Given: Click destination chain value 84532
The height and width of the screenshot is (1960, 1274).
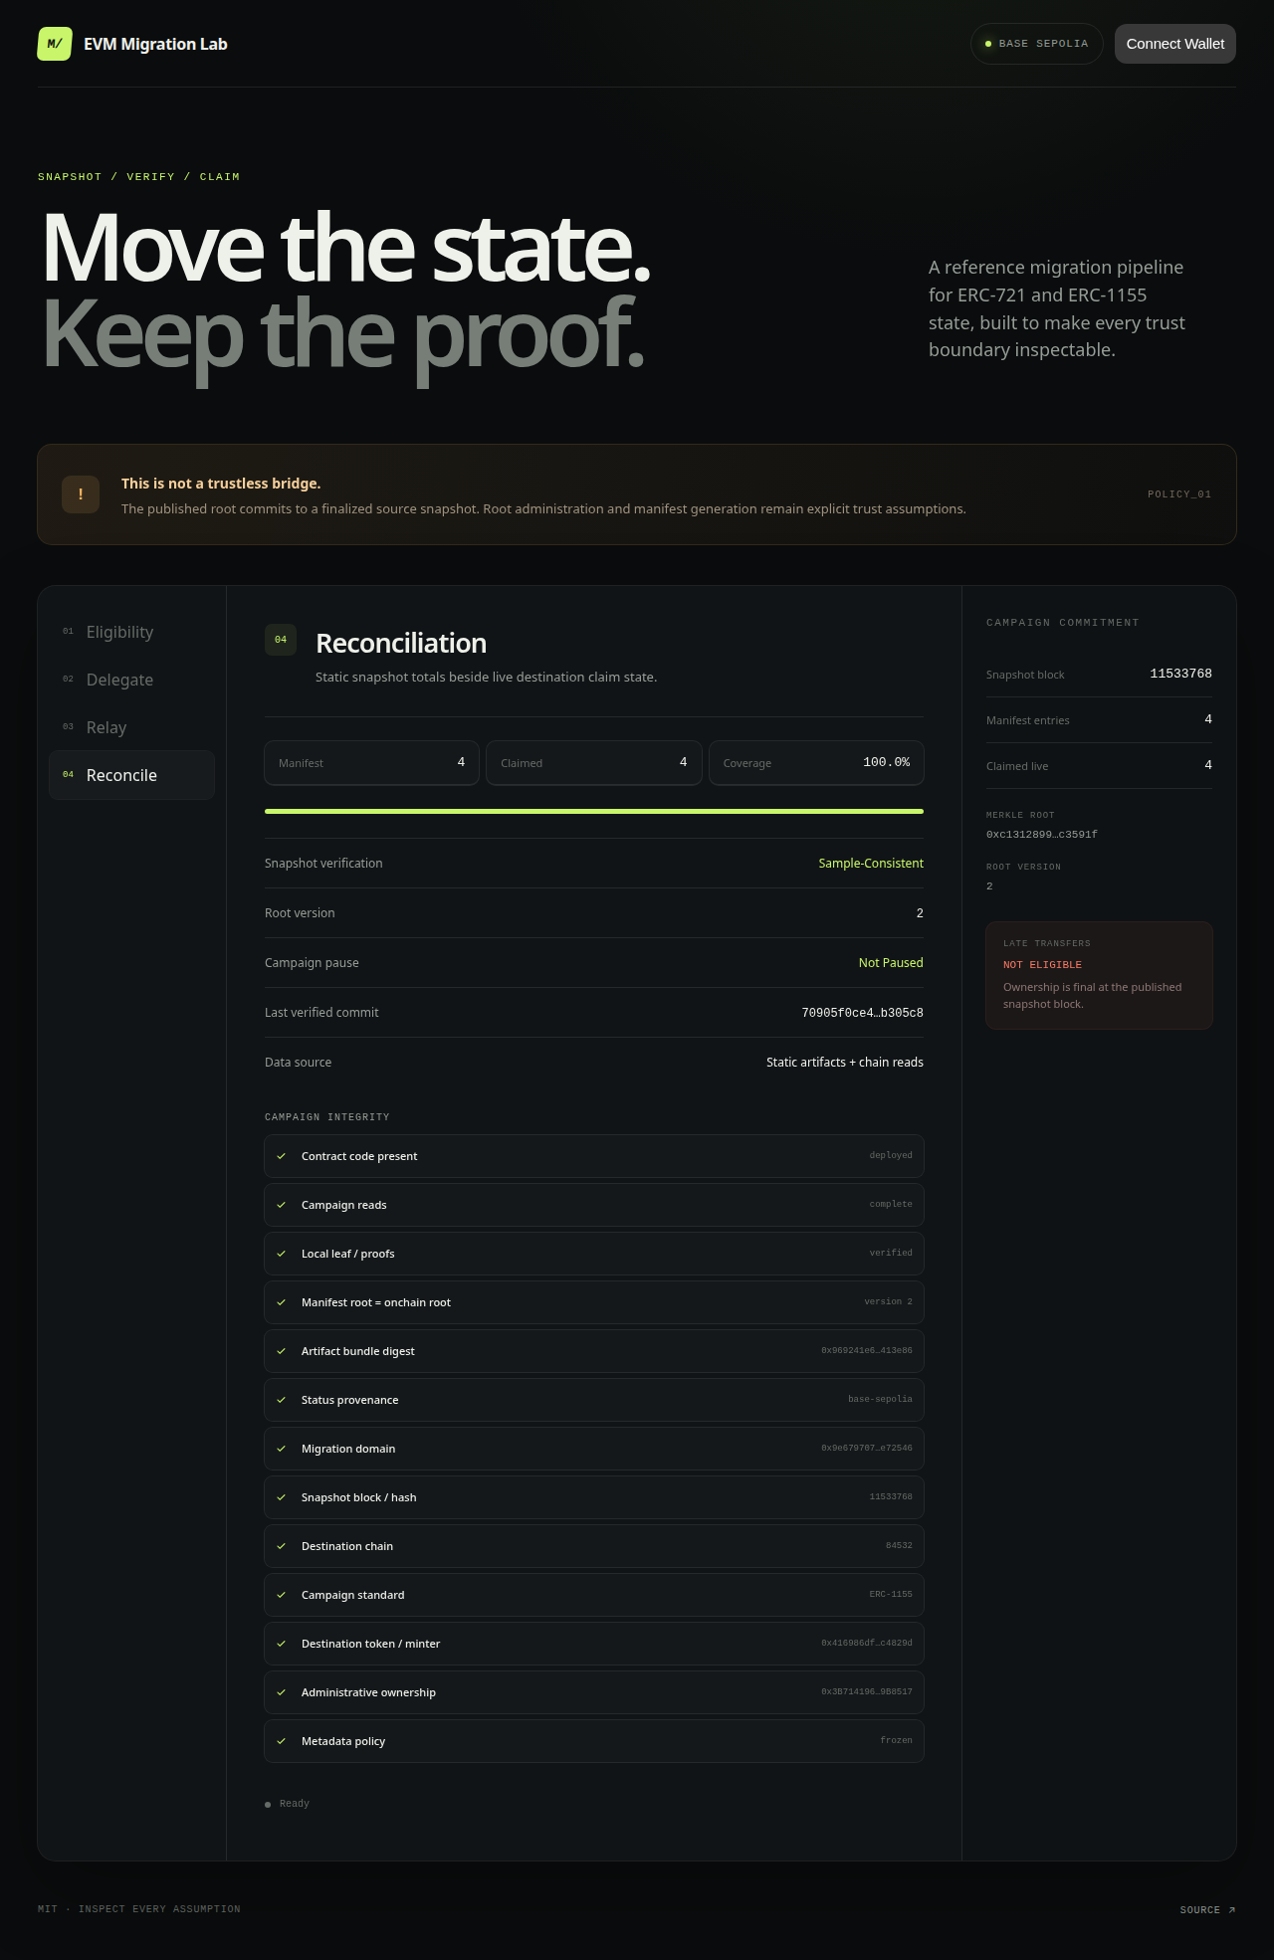Looking at the screenshot, I should 899,1545.
